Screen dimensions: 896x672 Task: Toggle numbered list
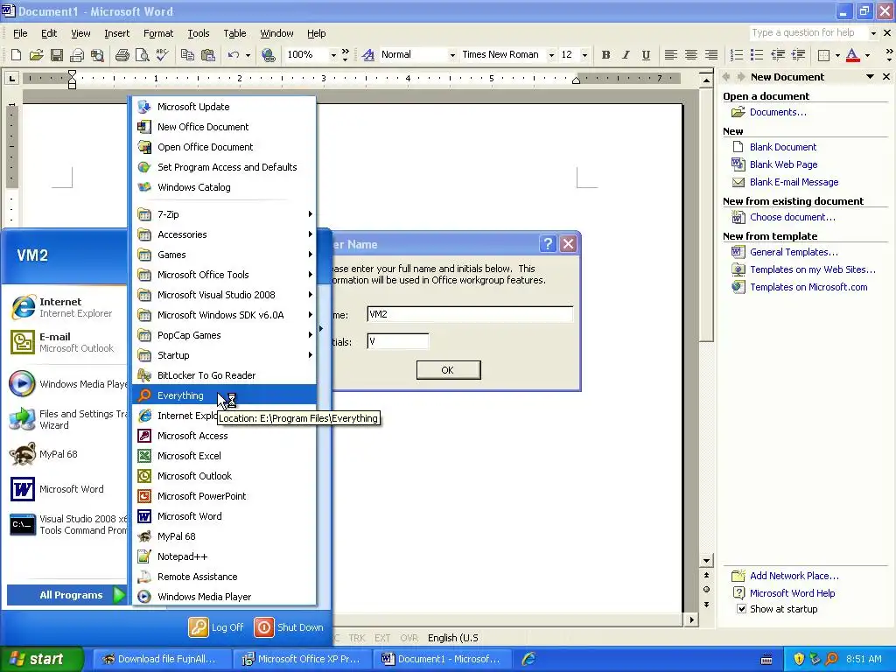coord(737,55)
